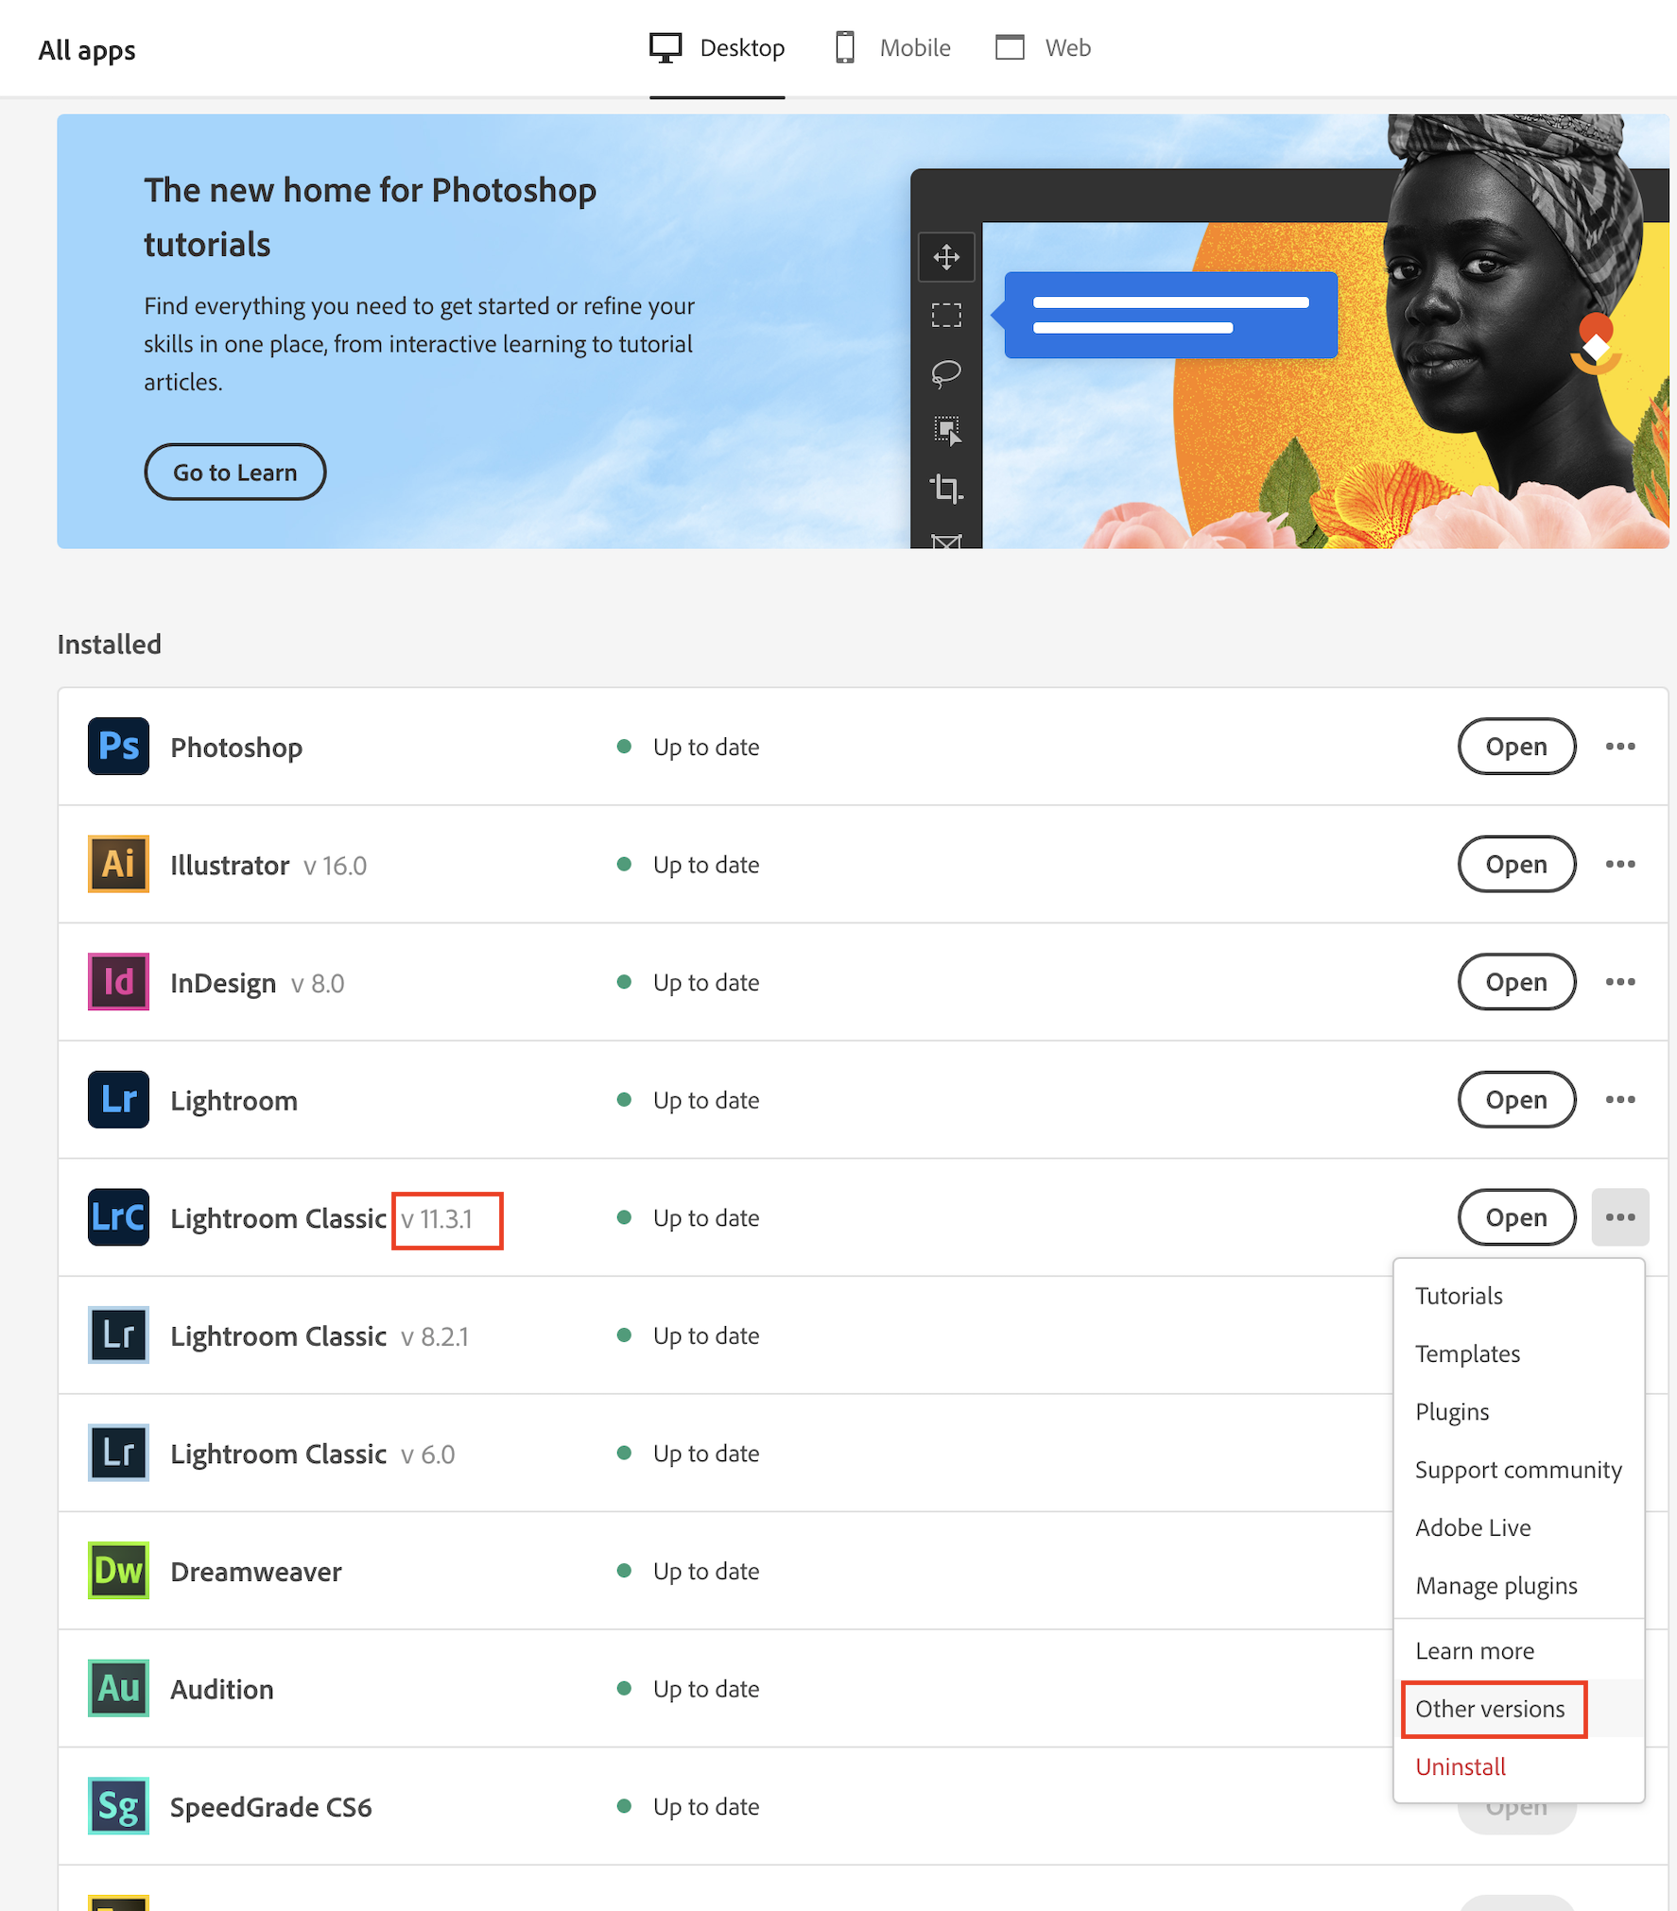The width and height of the screenshot is (1677, 1911).
Task: Click the marquee selection icon in banner
Action: point(946,315)
